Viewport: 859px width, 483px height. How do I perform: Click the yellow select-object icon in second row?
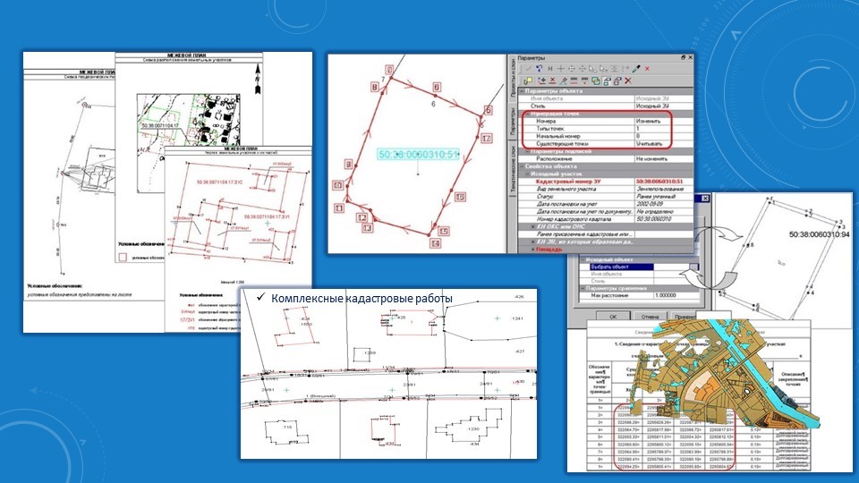coord(528,80)
